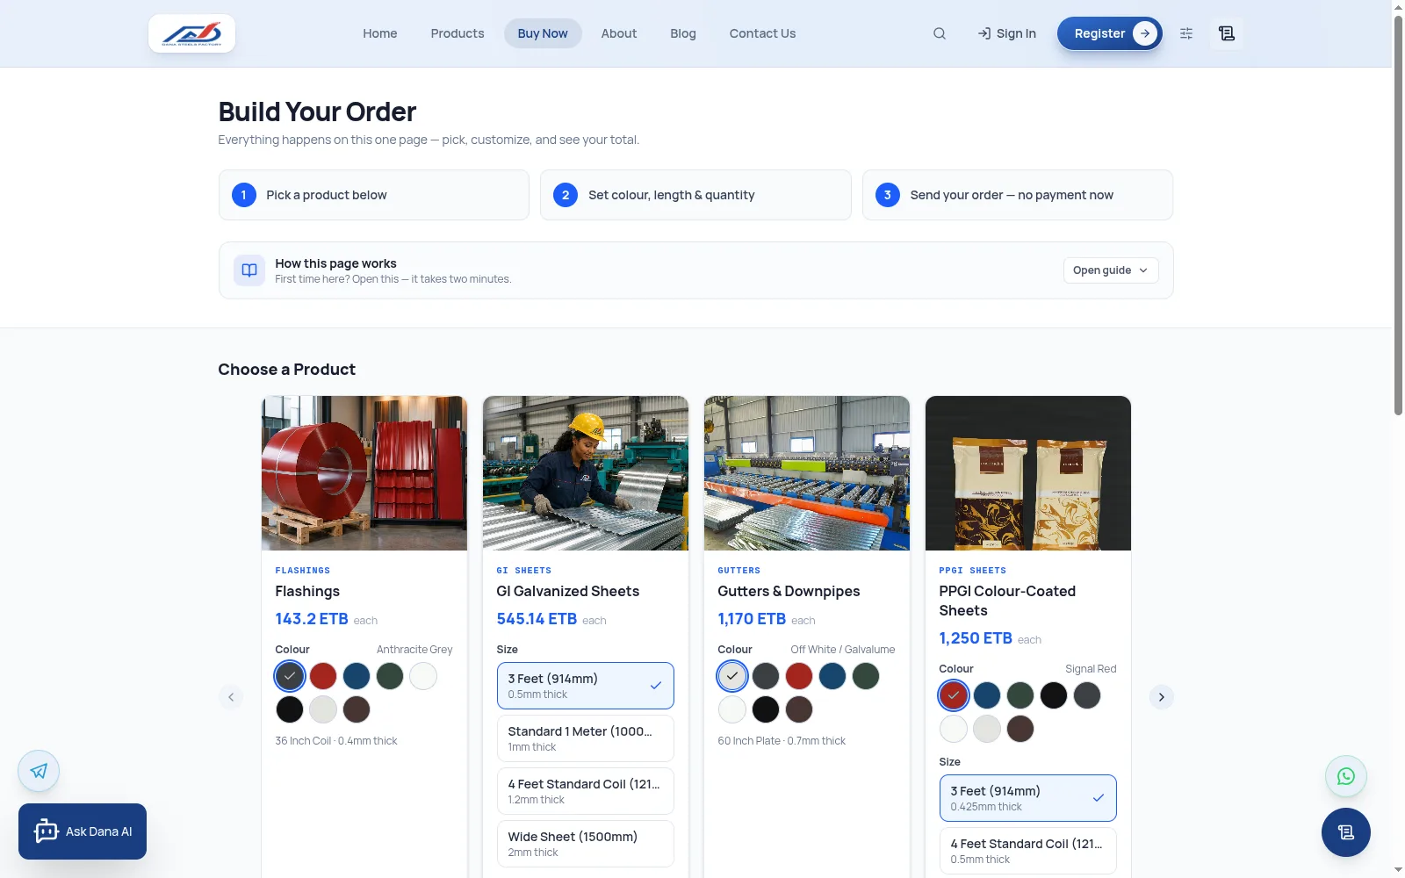
Task: Click the Gutters & Downpipes product image
Action: 807,473
